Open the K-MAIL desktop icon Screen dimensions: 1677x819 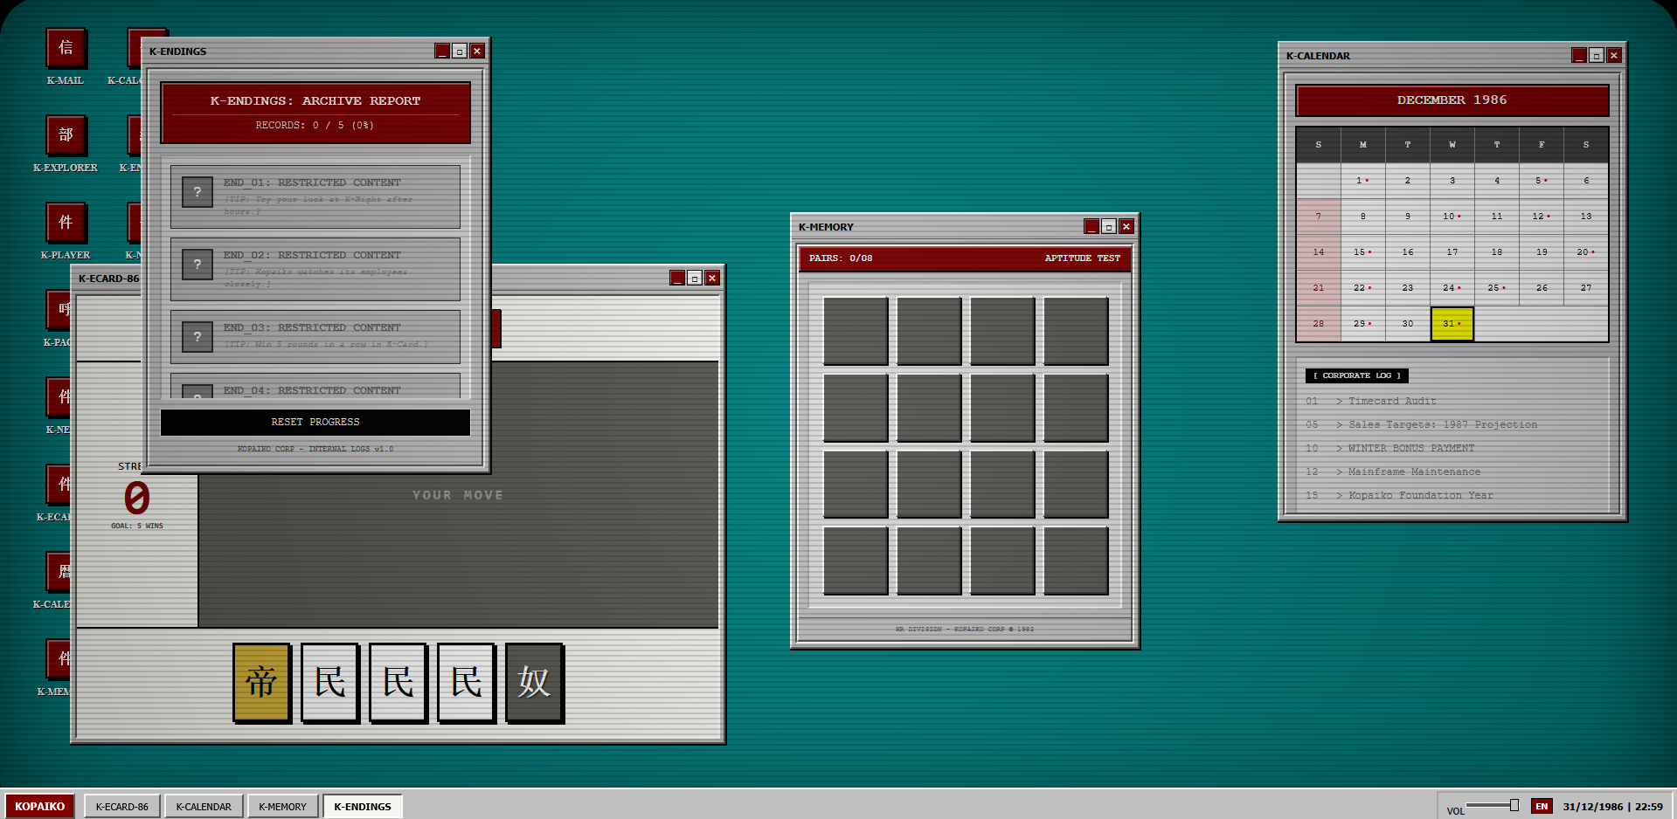66,48
